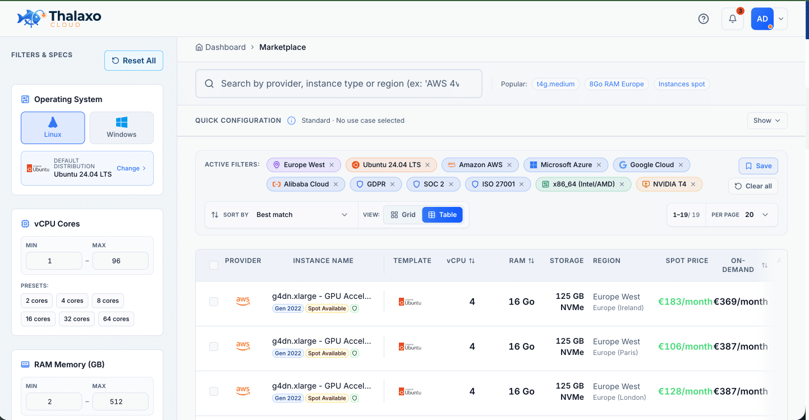Viewport: 809px width, 420px height.
Task: Click the €106/month spot price
Action: pyautogui.click(x=685, y=347)
